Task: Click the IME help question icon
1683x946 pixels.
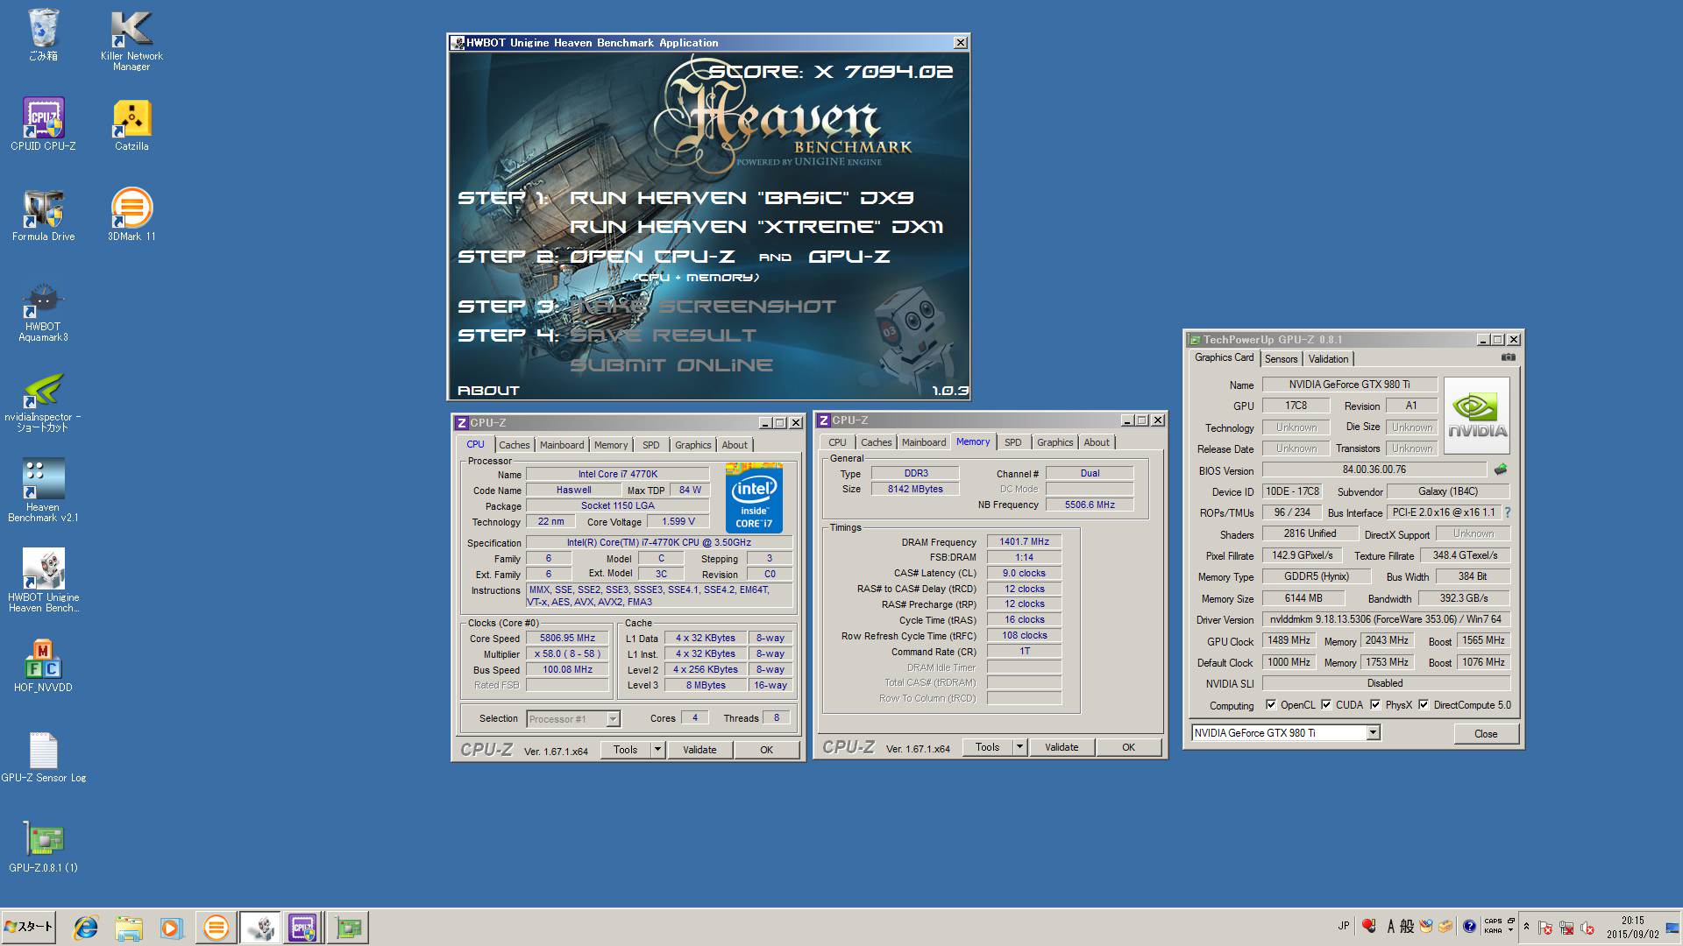Action: (x=1469, y=926)
